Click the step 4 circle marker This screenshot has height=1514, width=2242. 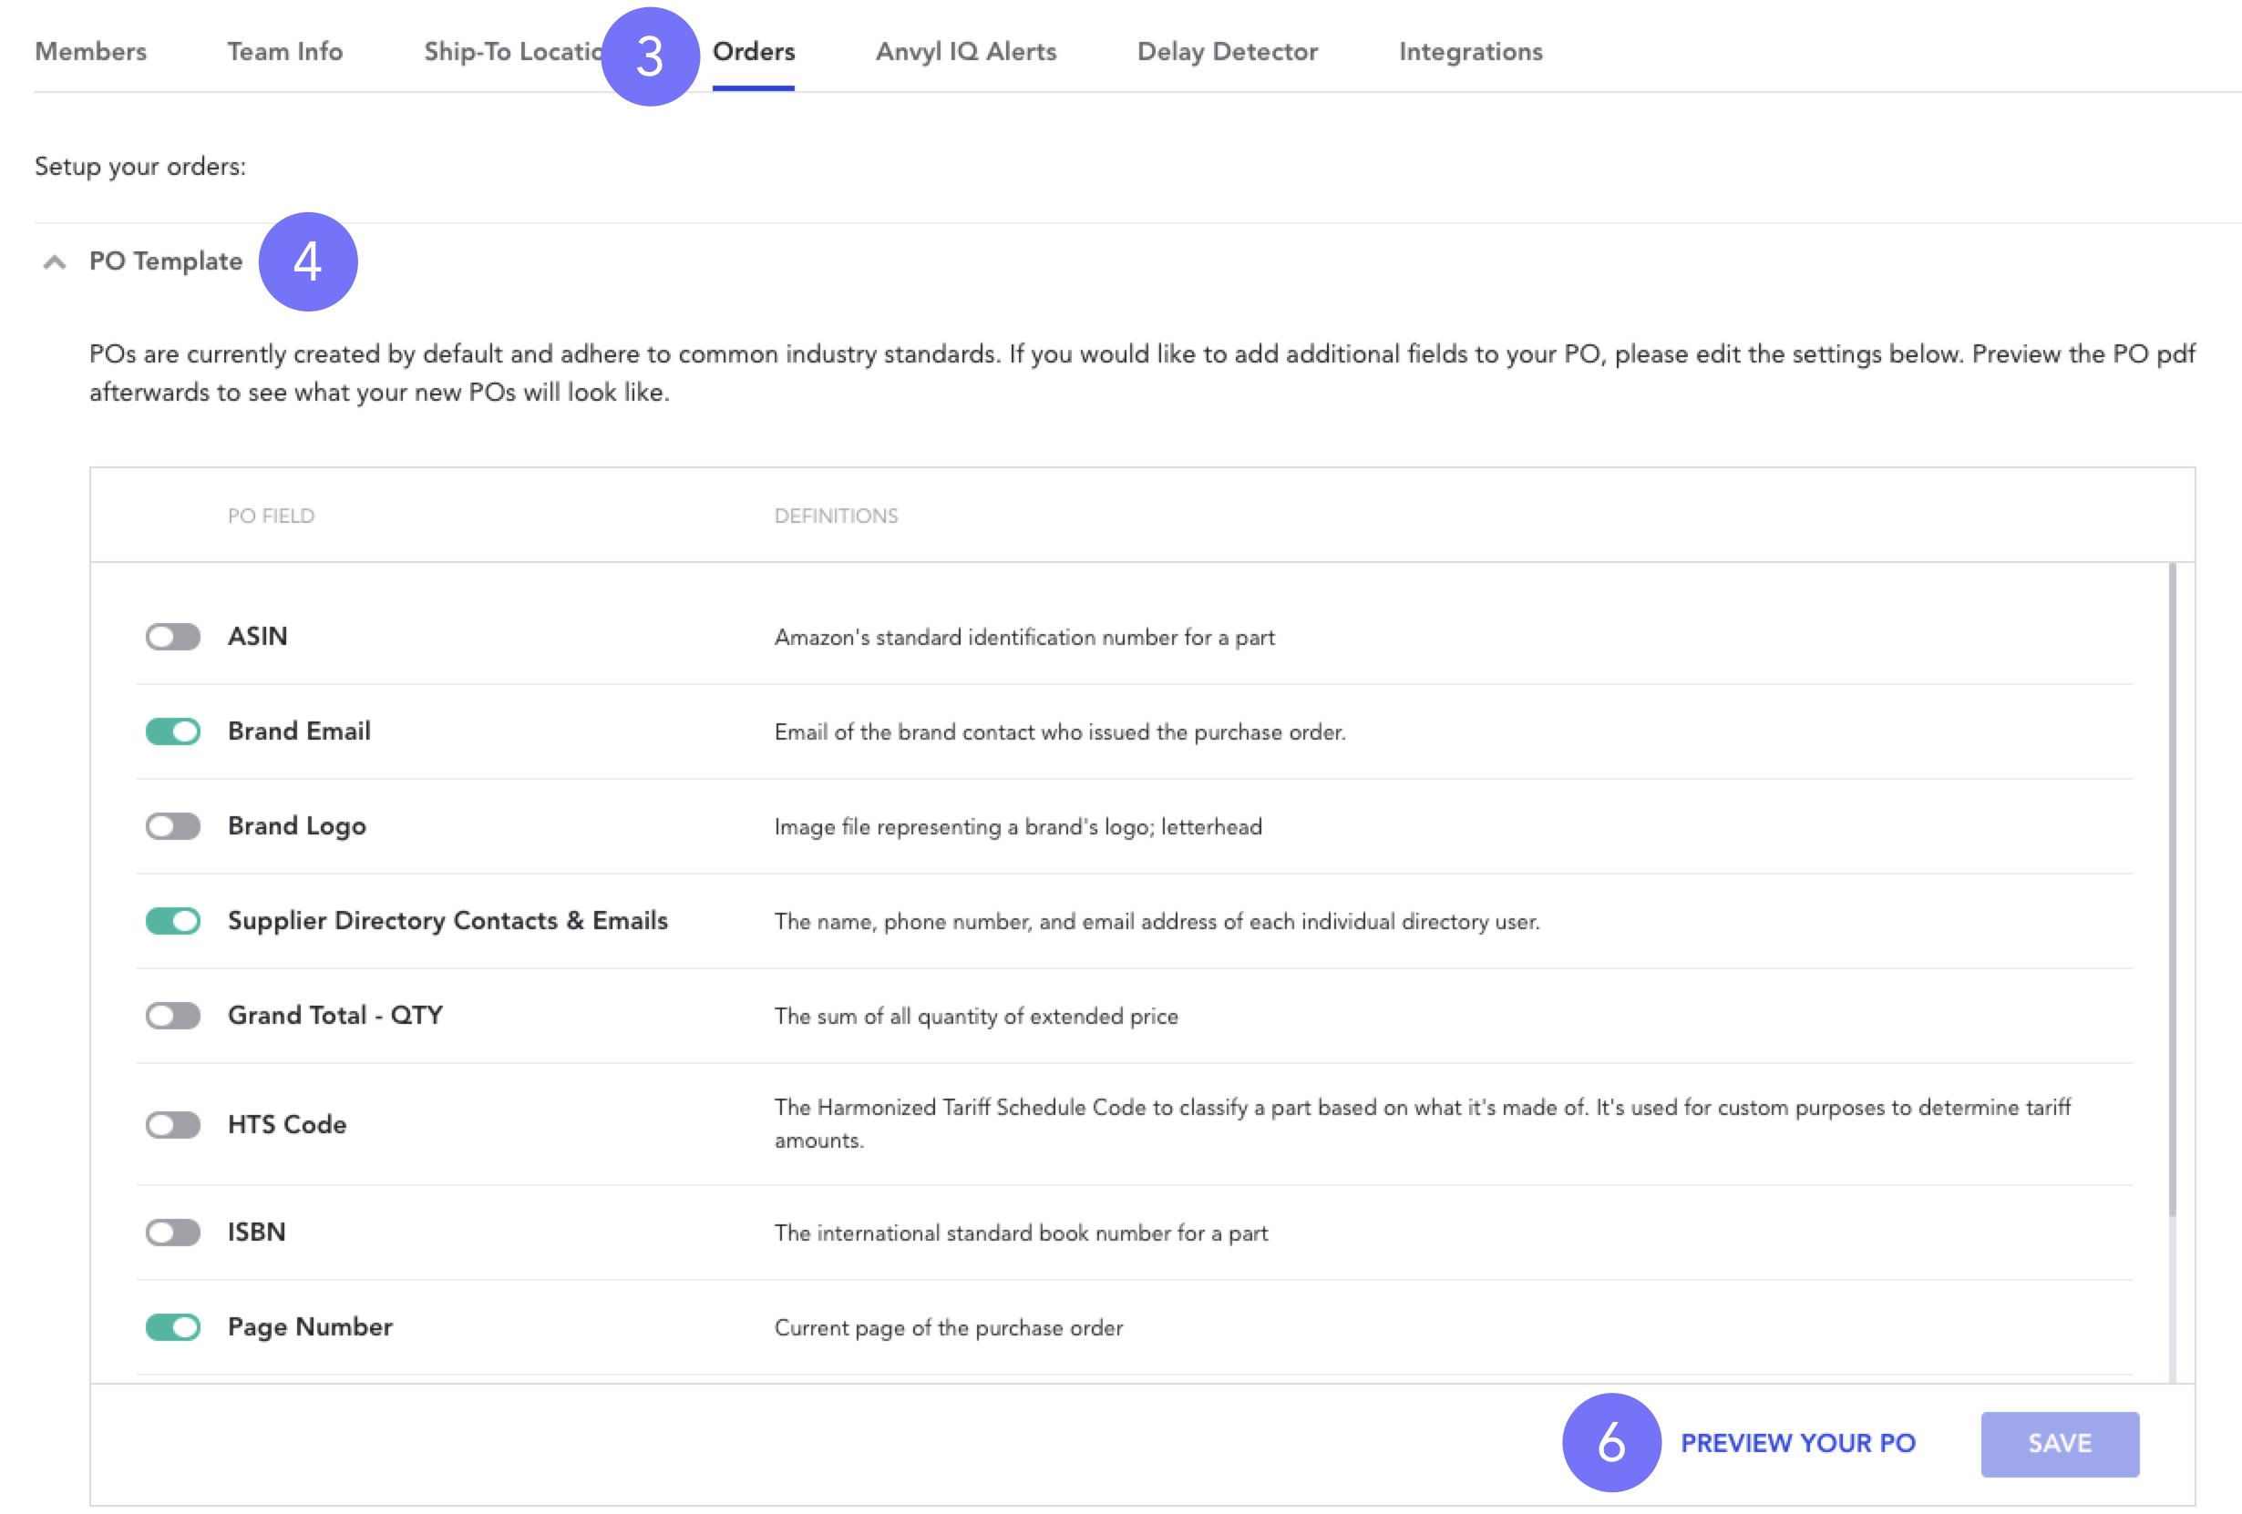pyautogui.click(x=308, y=262)
